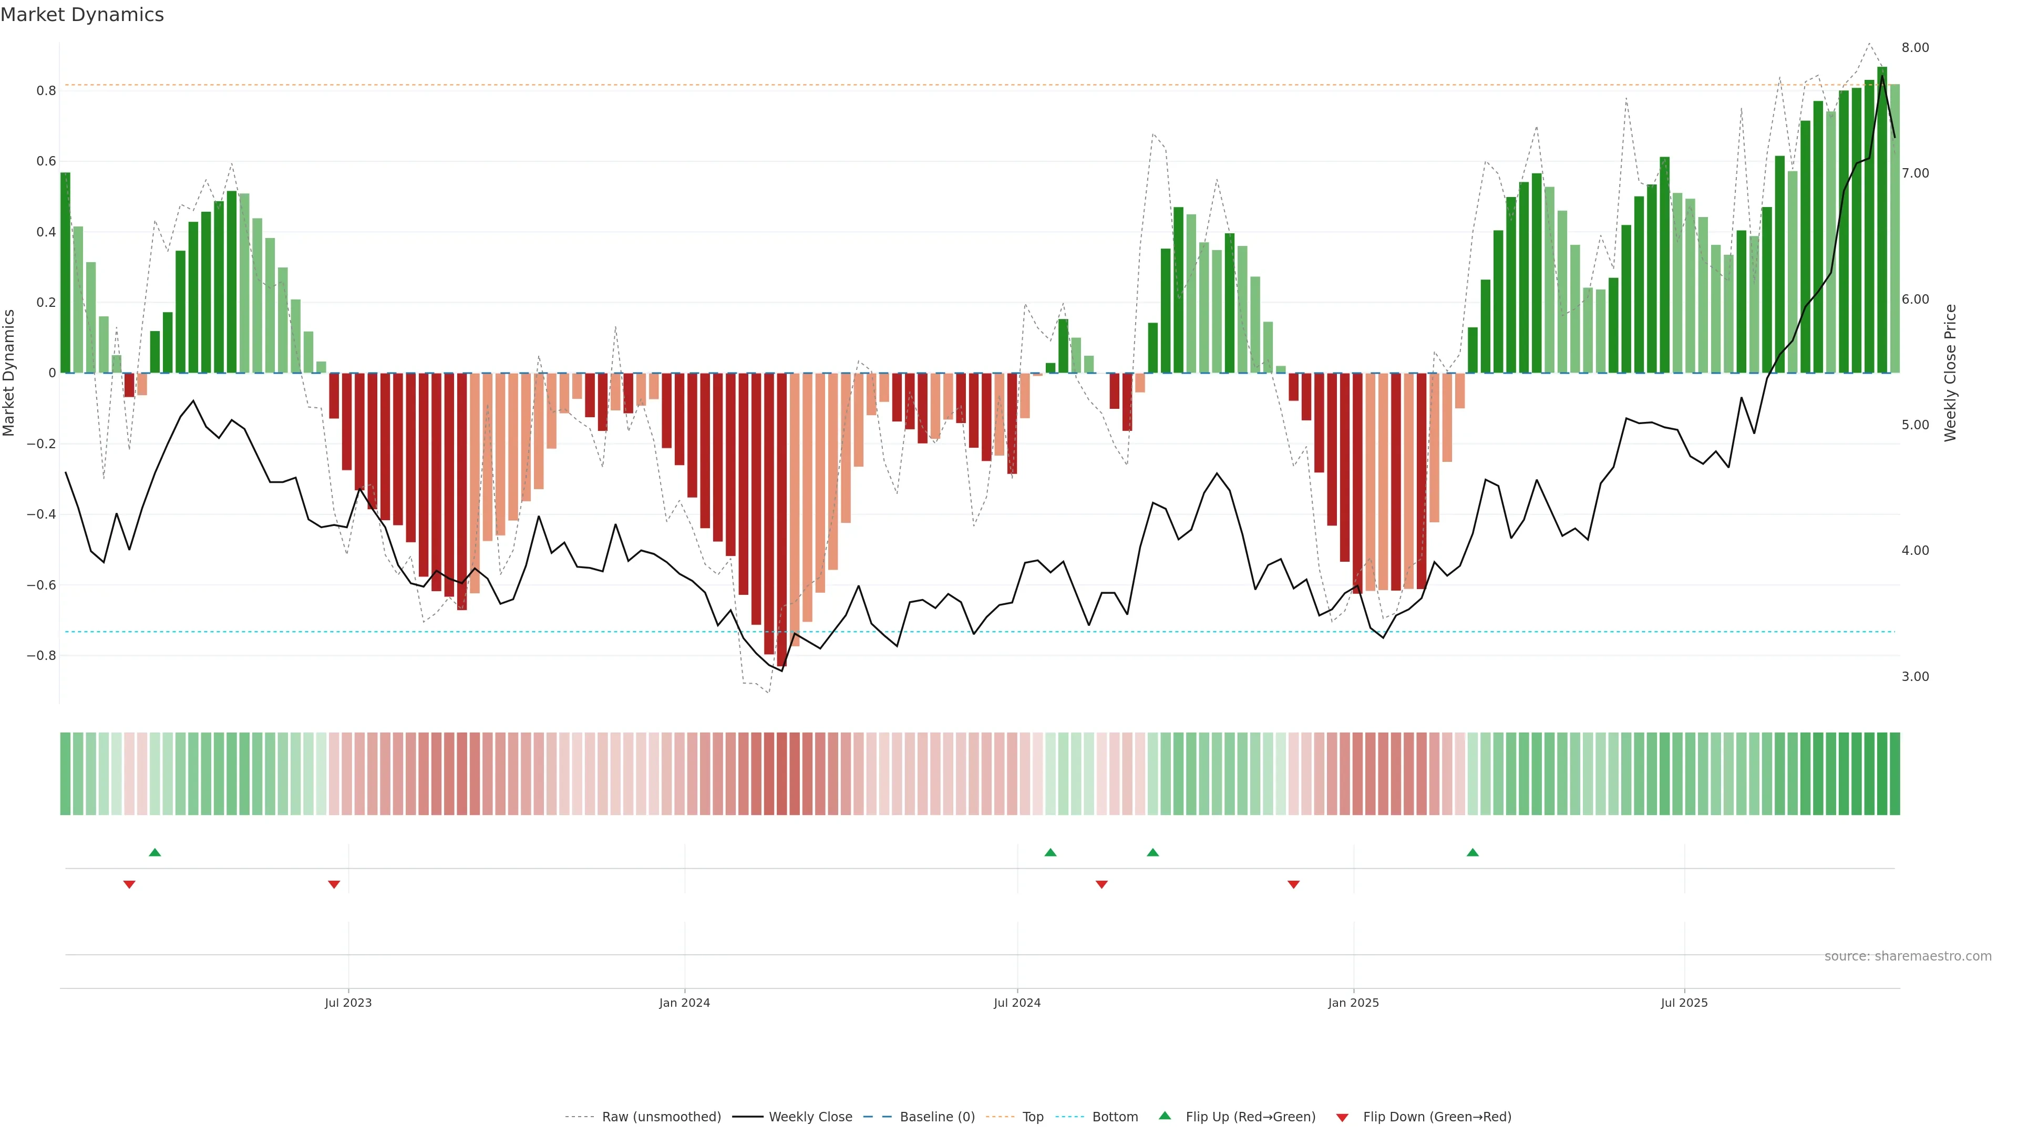The image size is (2018, 1135).
Task: Toggle the Bottom line legend entry
Action: coord(1115,1117)
